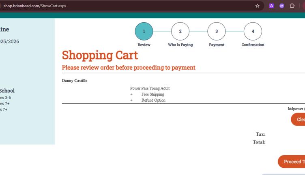Select the Free Shipping line text
Viewport: 305px width, 175px height.
click(x=152, y=94)
